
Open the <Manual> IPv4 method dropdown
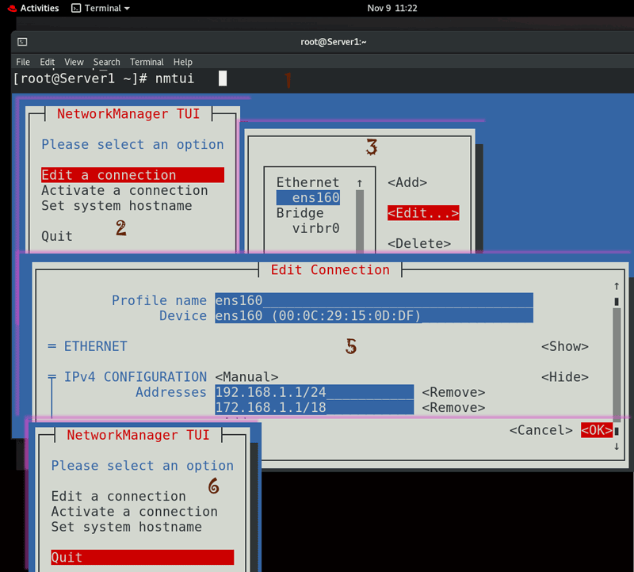(246, 377)
